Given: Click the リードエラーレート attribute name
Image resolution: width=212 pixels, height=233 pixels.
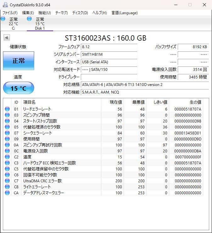Looking at the screenshot, I should (x=37, y=109).
